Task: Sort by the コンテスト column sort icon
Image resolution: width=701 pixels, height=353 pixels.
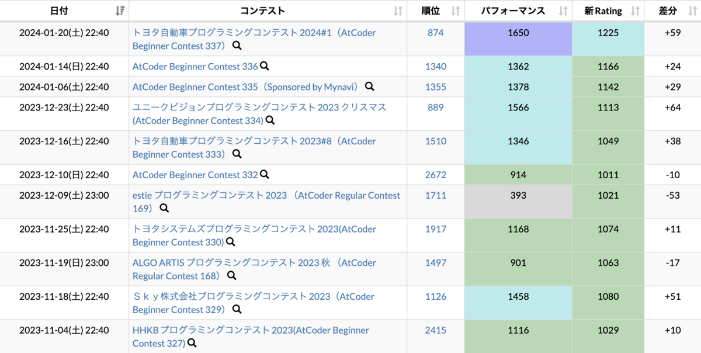Action: pyautogui.click(x=398, y=11)
